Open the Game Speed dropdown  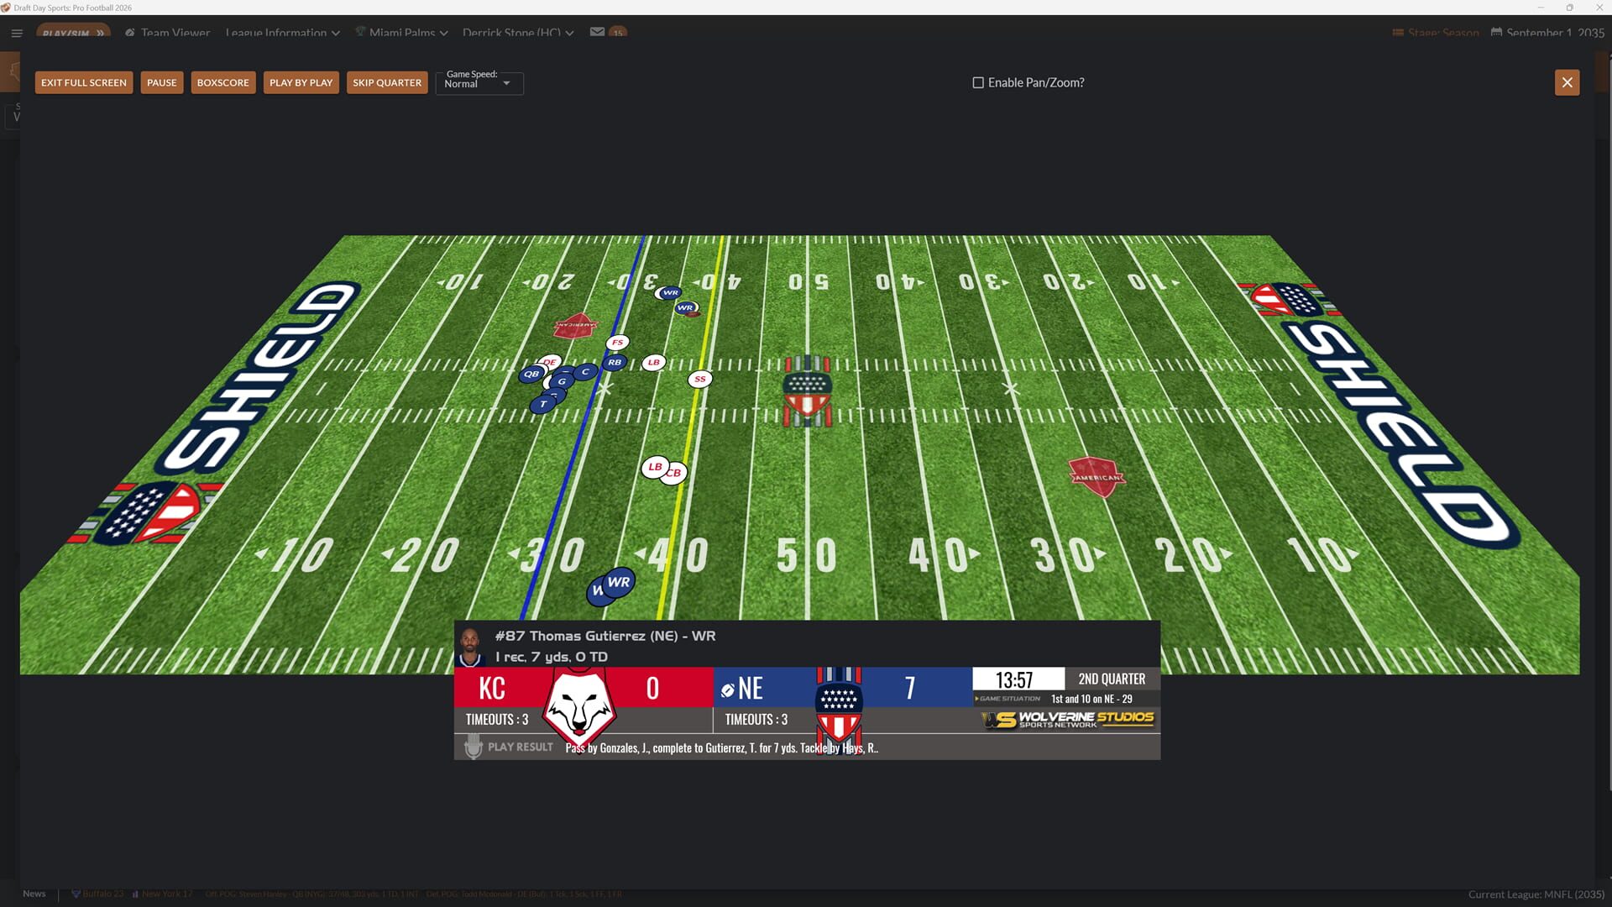pyautogui.click(x=505, y=82)
